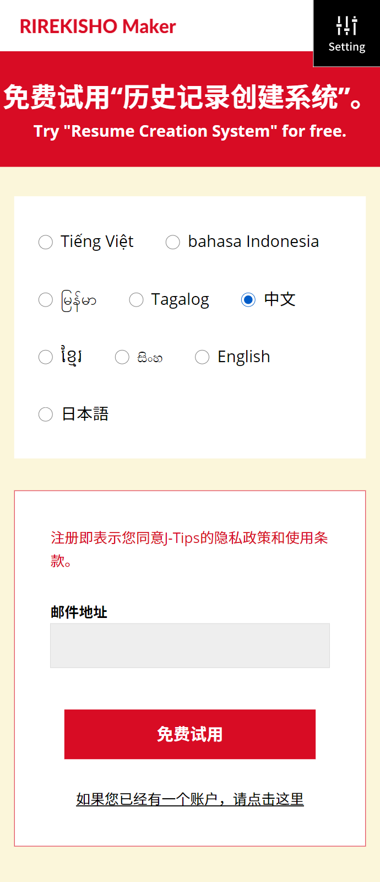The height and width of the screenshot is (882, 380).
Task: Click the Setting label text
Action: click(347, 47)
